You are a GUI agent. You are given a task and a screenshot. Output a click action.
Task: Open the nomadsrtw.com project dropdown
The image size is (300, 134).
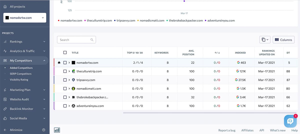click(x=25, y=18)
